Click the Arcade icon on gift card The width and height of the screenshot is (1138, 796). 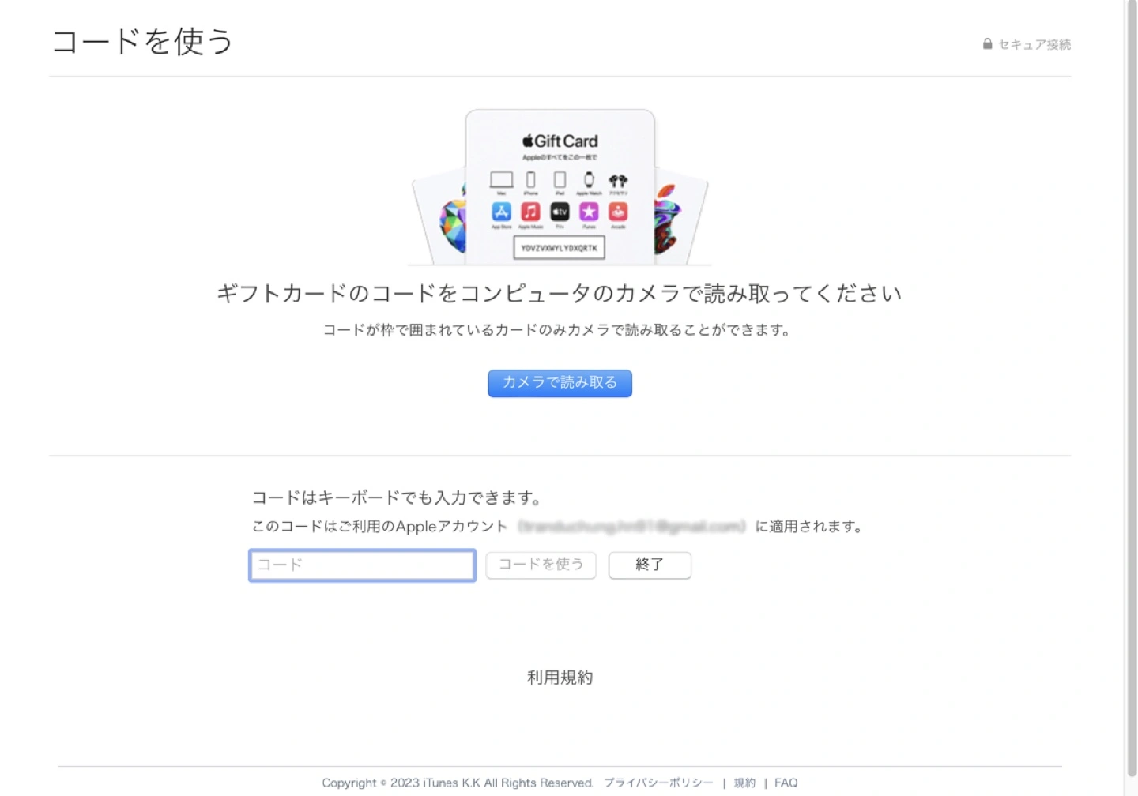click(x=618, y=212)
